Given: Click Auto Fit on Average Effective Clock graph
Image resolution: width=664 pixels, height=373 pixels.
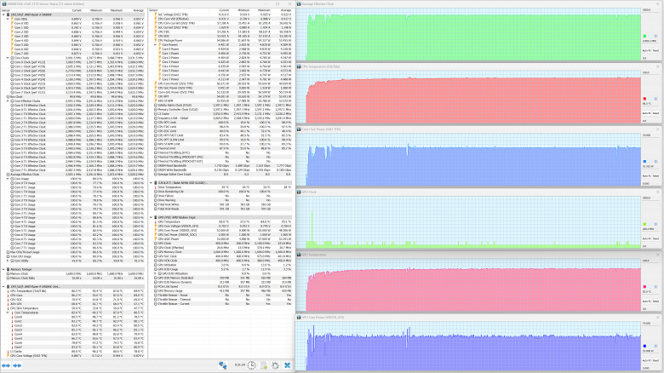Looking at the screenshot, I should pyautogui.click(x=646, y=50).
